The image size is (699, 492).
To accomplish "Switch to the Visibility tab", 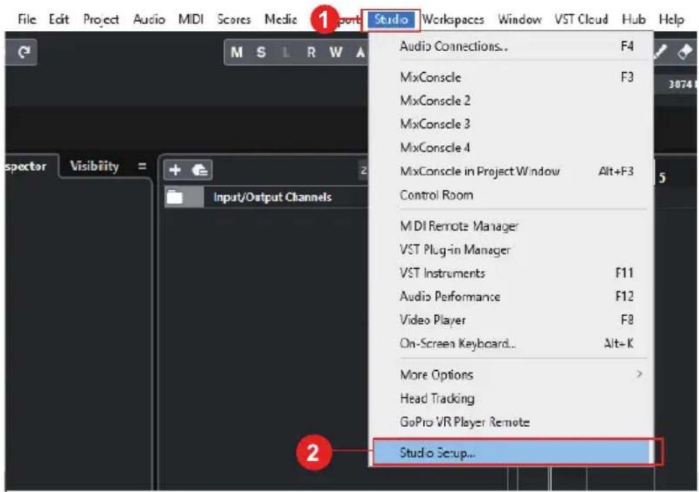I will [x=94, y=166].
